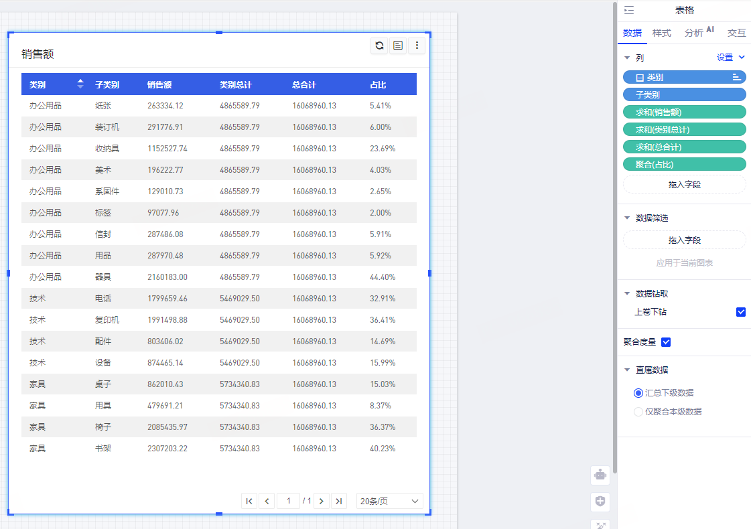751x529 pixels.
Task: Open the robot AI assistant icon
Action: (600, 475)
